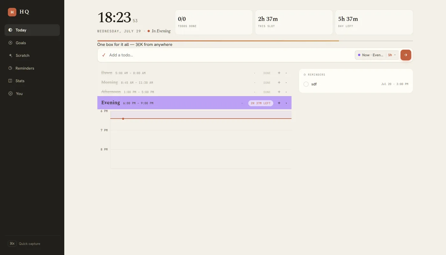Click the plus icon on the Afternoon row

point(279,92)
